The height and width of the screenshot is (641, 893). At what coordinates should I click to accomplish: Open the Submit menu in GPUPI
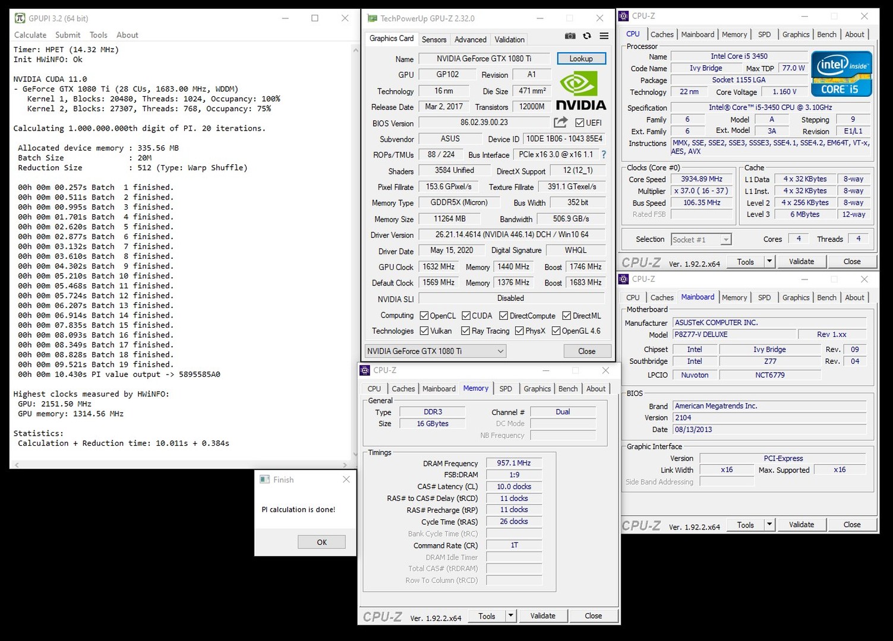coord(68,35)
